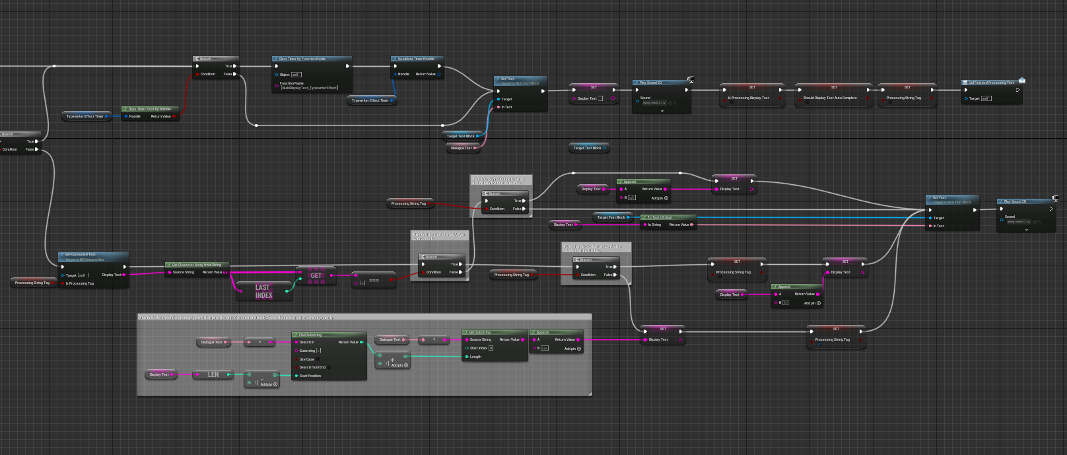1067x455 pixels.
Task: Click the comment header above Find Substring
Action: [364, 318]
